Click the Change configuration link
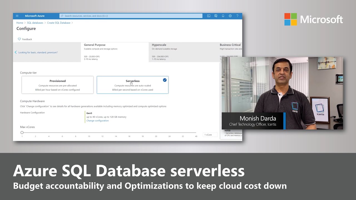356x200 pixels. tap(97, 121)
